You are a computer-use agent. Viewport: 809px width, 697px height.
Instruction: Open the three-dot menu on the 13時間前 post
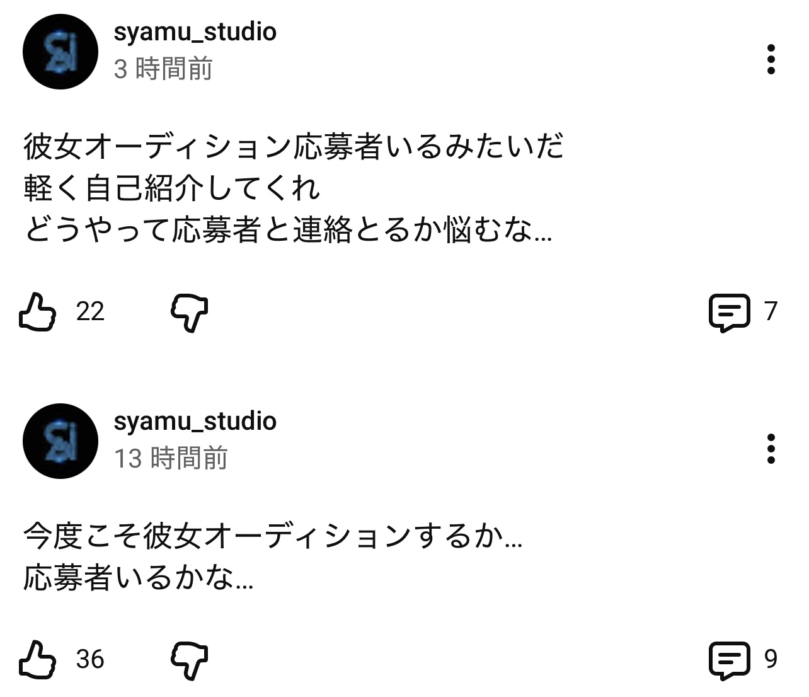click(x=771, y=449)
